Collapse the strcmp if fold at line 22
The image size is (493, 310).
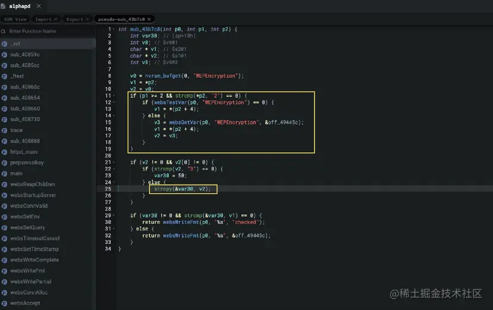click(x=114, y=169)
